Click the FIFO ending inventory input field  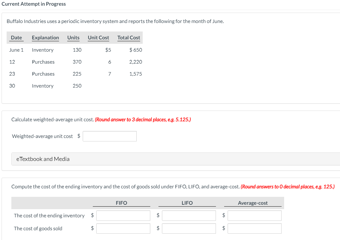tap(123, 215)
